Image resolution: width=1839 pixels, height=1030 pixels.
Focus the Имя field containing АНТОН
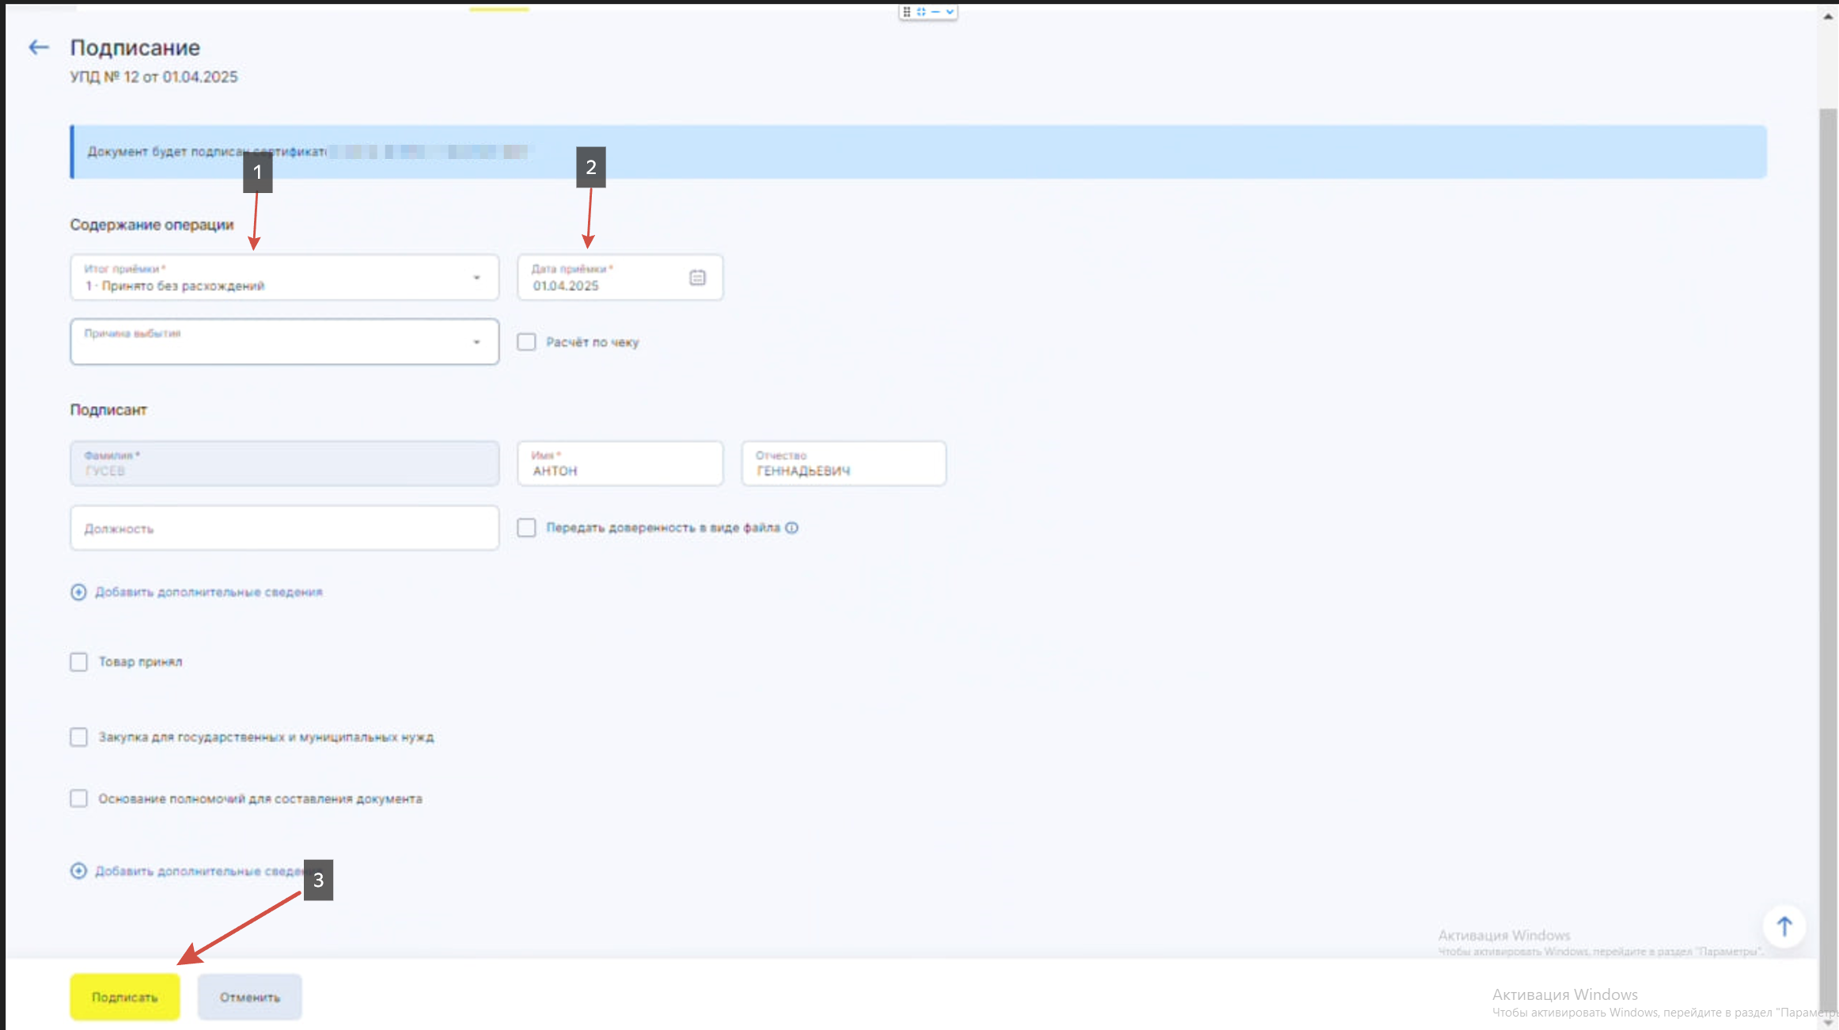pos(620,463)
